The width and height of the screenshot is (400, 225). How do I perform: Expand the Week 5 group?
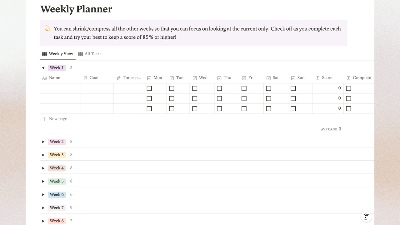click(x=43, y=181)
